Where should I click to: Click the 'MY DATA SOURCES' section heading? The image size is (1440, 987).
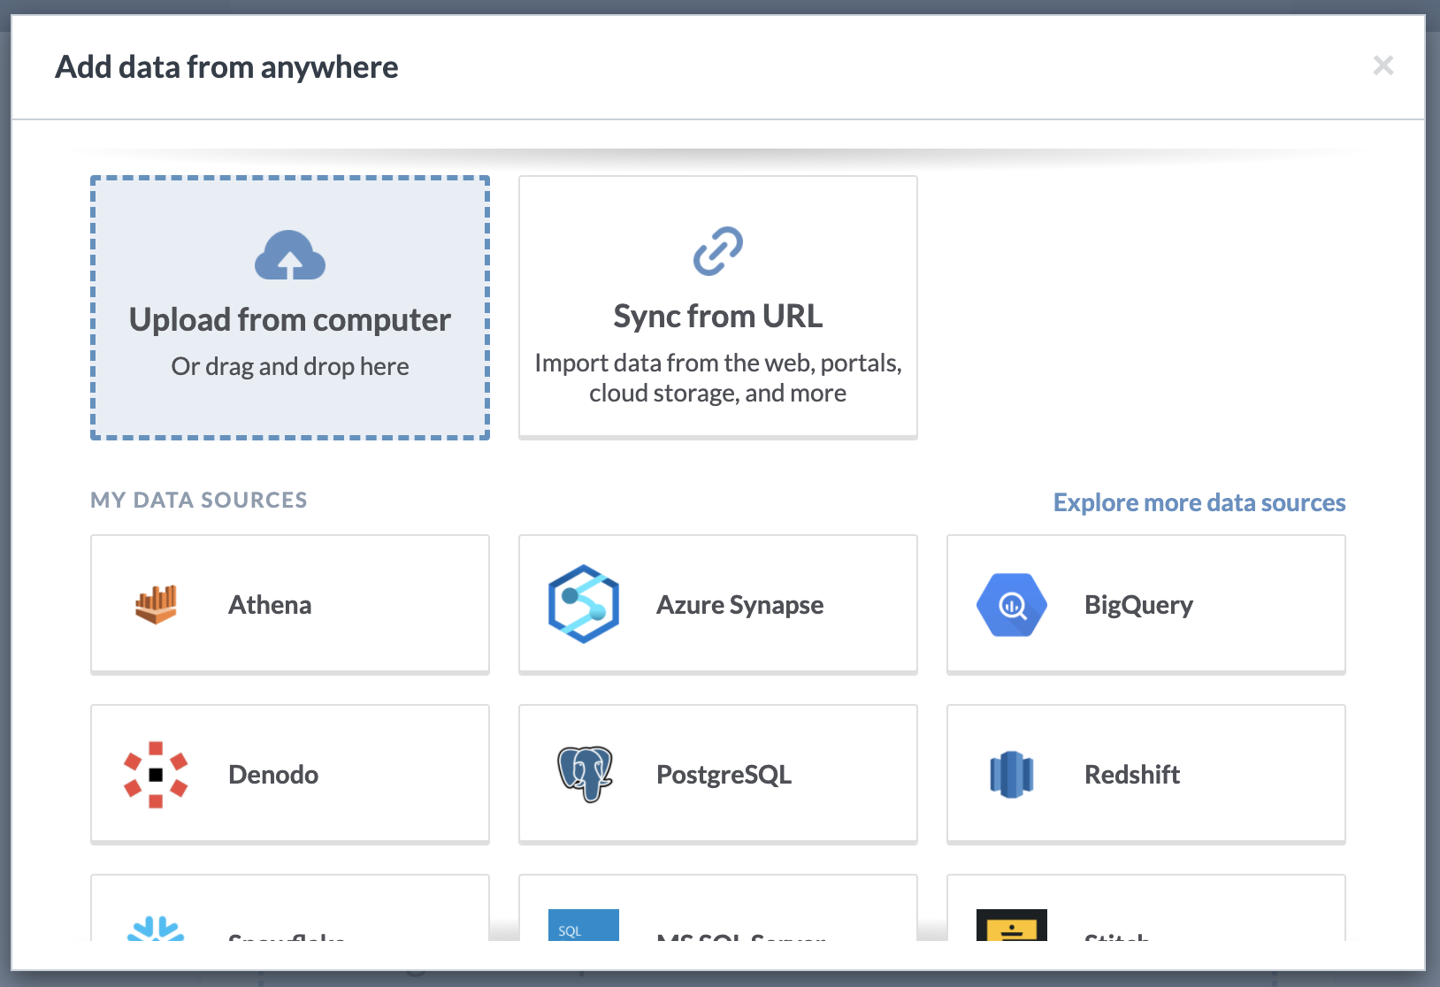pyautogui.click(x=199, y=501)
